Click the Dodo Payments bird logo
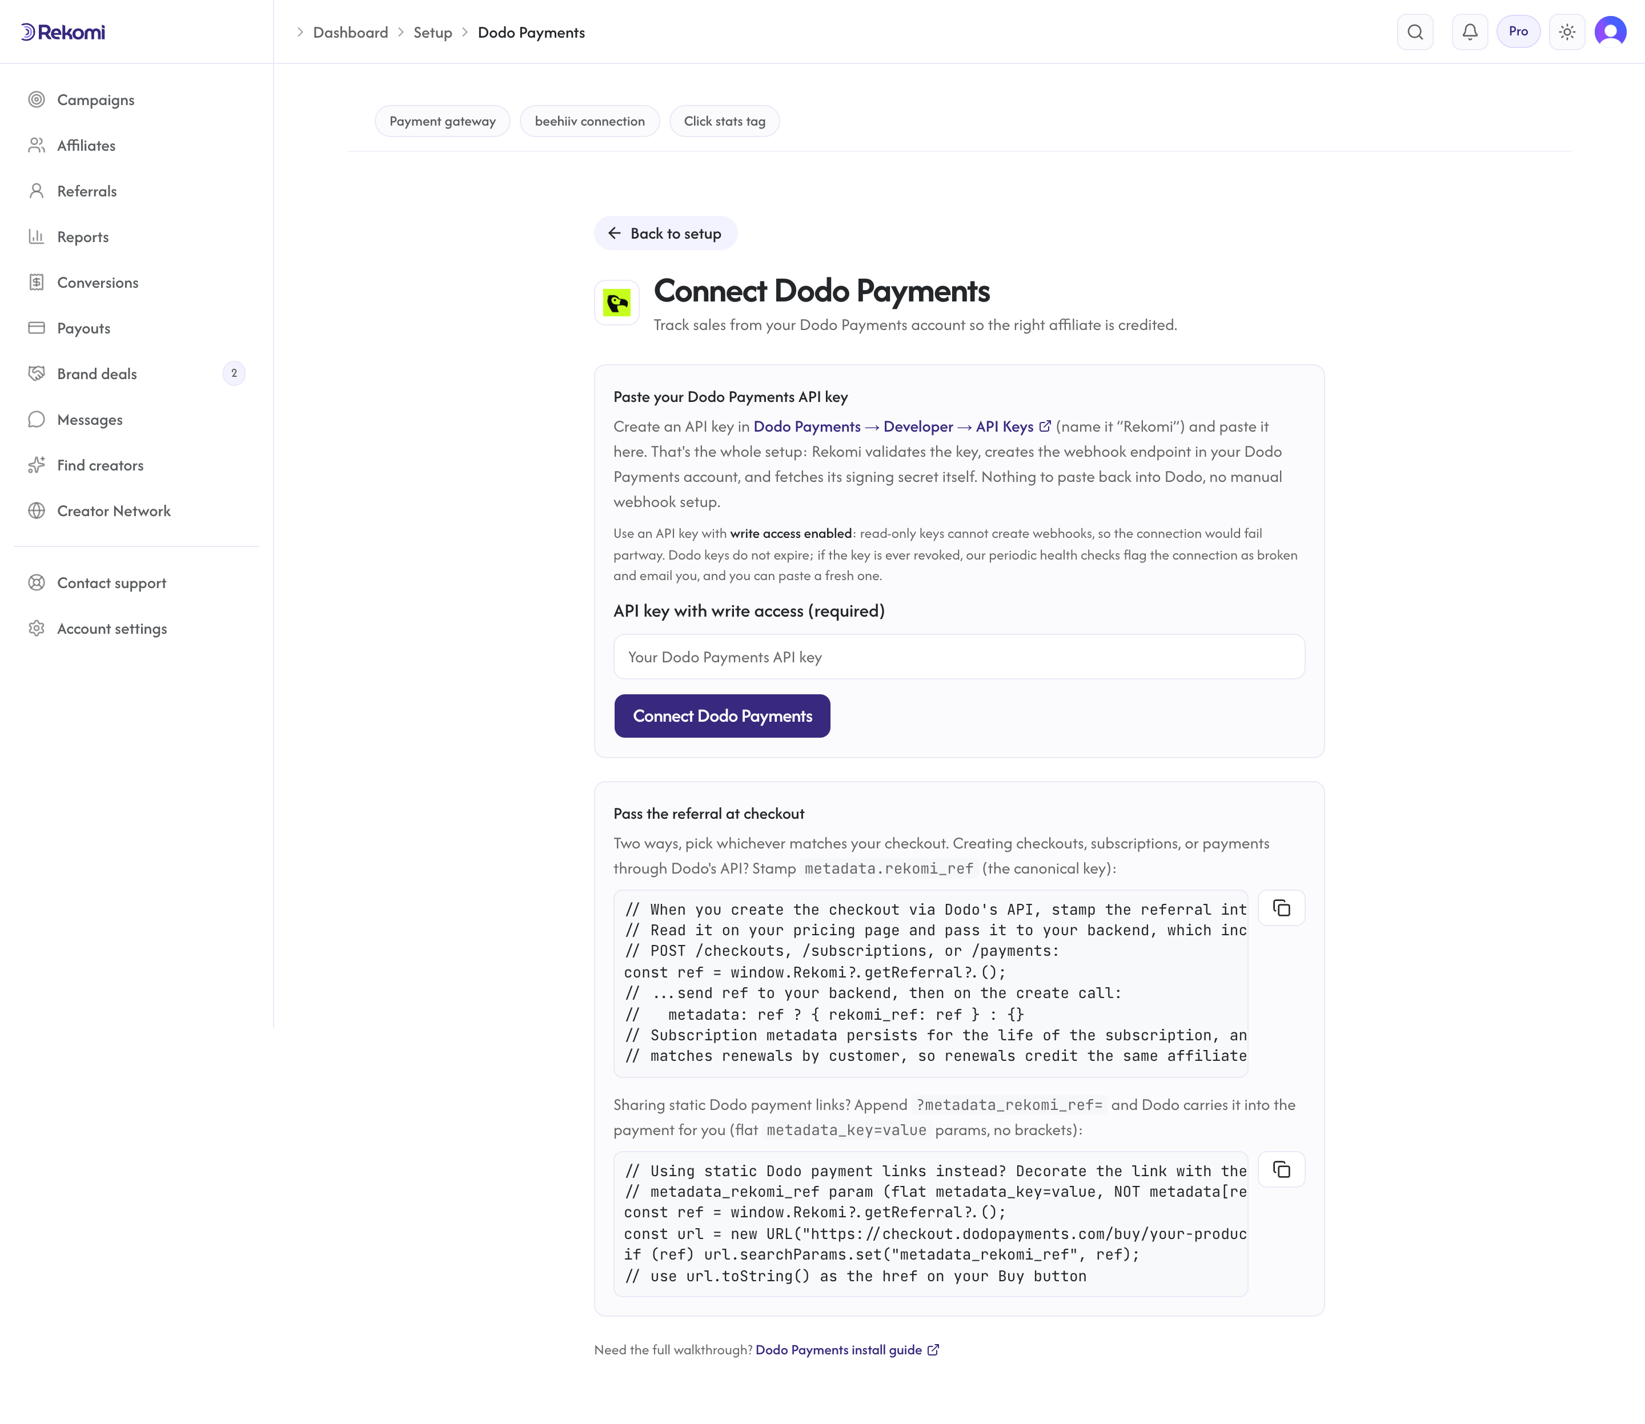The image size is (1645, 1424). pos(616,303)
